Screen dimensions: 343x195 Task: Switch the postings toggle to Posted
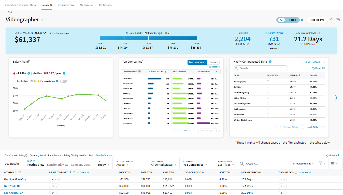292,20
